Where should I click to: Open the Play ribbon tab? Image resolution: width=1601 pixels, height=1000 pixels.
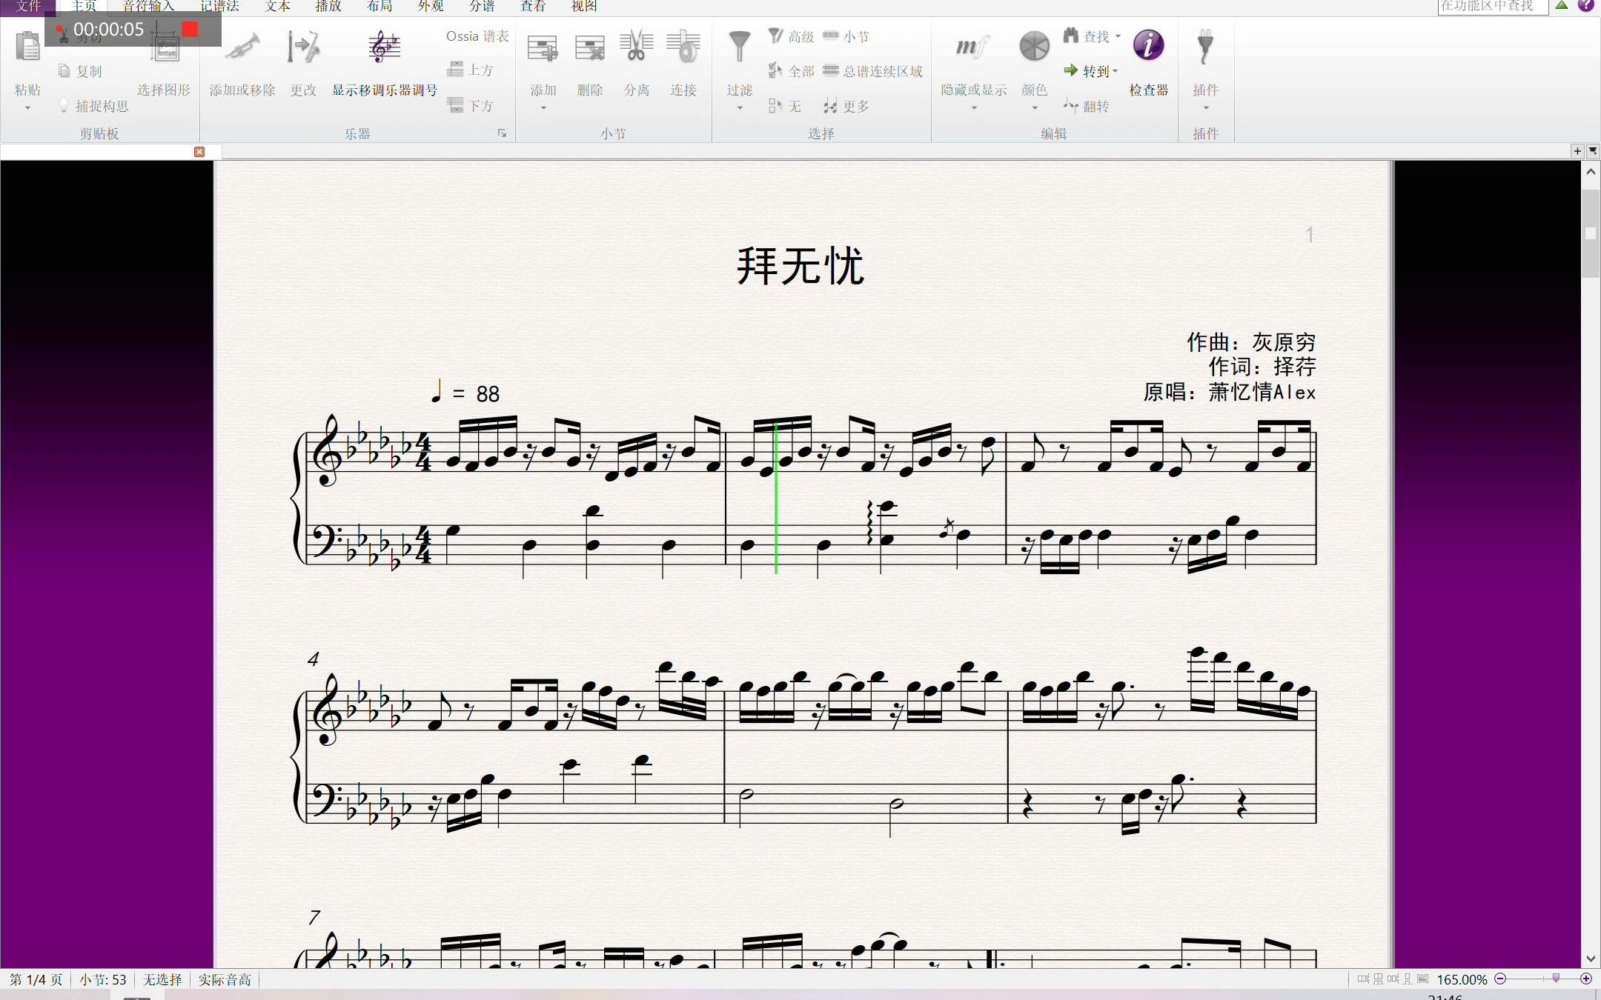pos(328,7)
